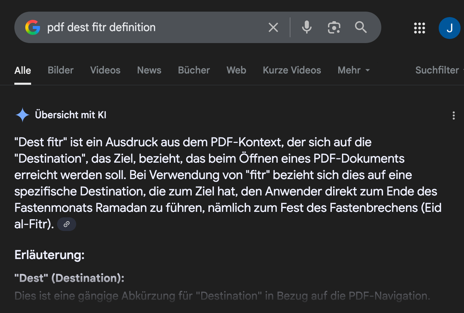464x313 pixels.
Task: Switch to the Videos tab
Action: 105,70
